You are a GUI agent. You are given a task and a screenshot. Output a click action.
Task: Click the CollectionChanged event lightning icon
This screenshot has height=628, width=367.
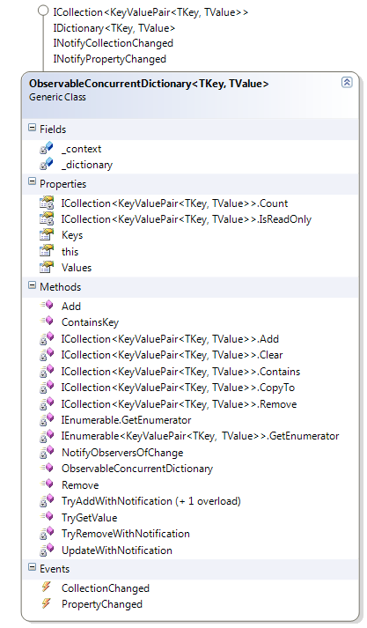[x=47, y=587]
